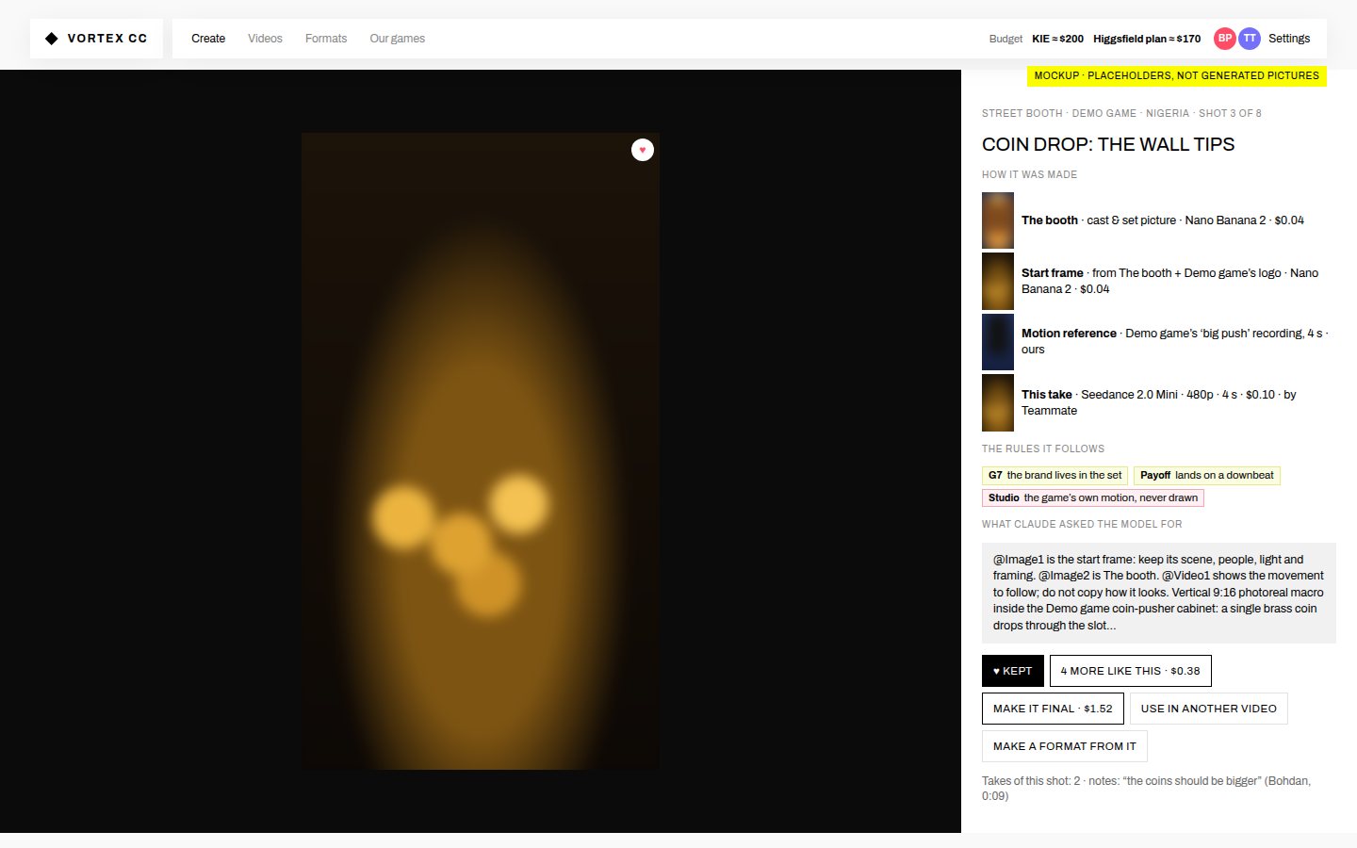Click the yellow MOCKUP placeholder banner
1357x848 pixels.
(x=1177, y=75)
